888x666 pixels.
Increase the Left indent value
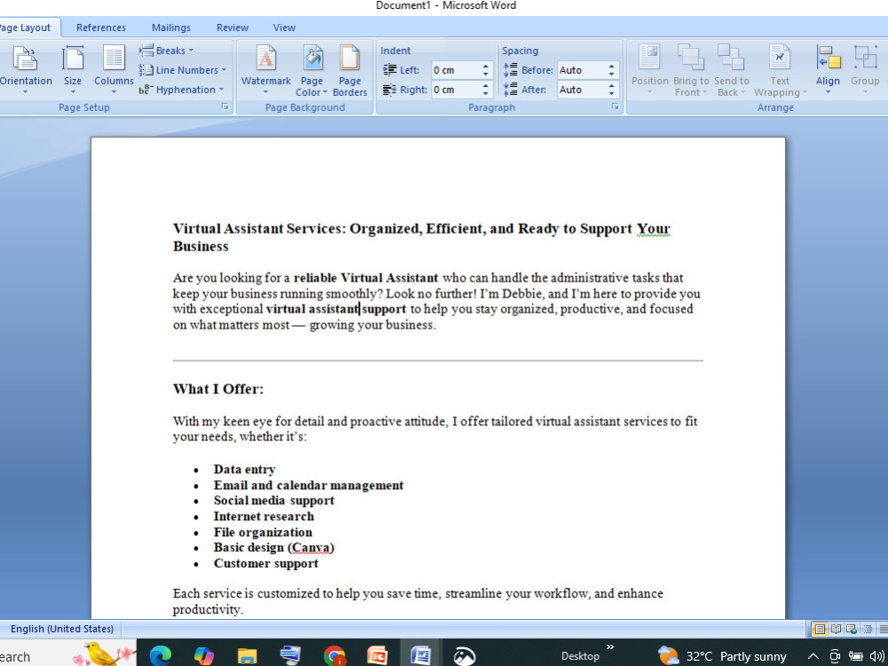486,67
